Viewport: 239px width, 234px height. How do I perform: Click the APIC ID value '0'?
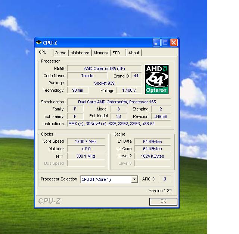[x=165, y=179]
